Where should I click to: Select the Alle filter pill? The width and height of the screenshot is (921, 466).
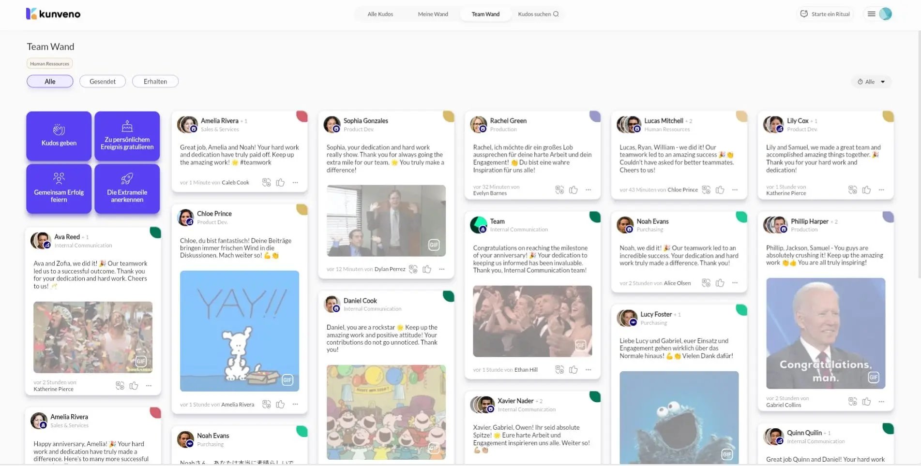[x=50, y=82]
